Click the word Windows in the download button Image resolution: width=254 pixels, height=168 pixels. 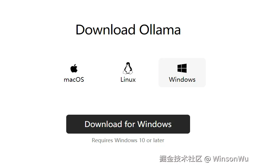154,124
